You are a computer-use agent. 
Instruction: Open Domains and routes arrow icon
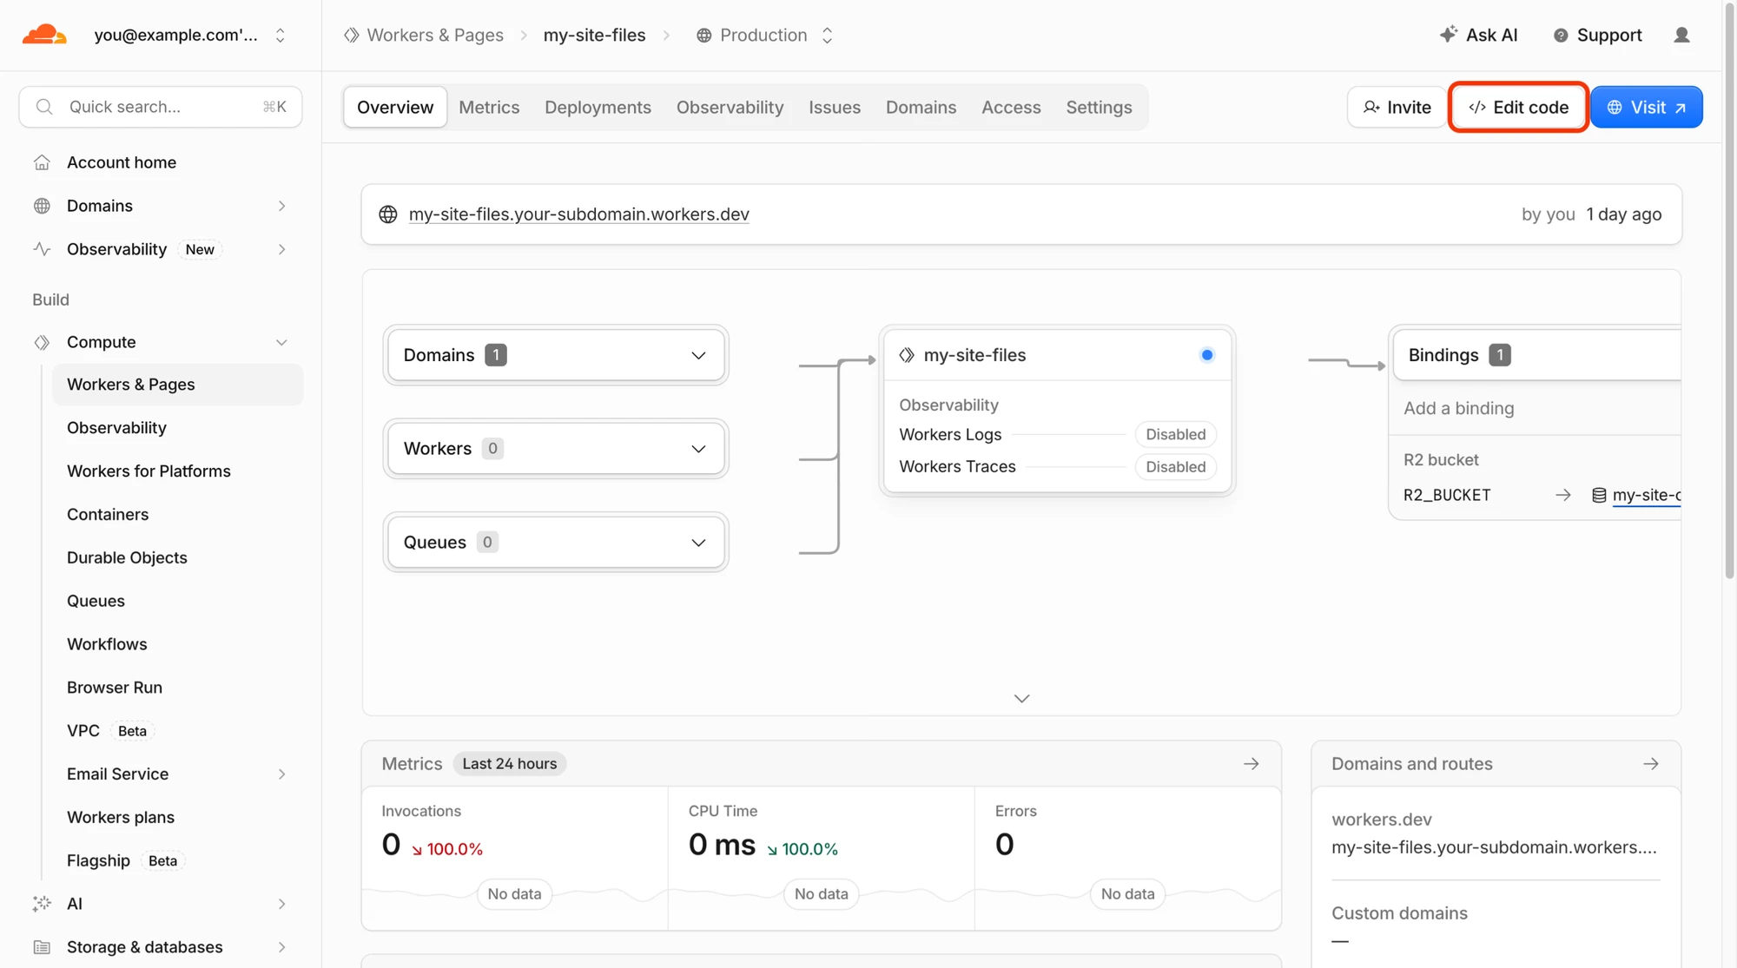[1651, 764]
